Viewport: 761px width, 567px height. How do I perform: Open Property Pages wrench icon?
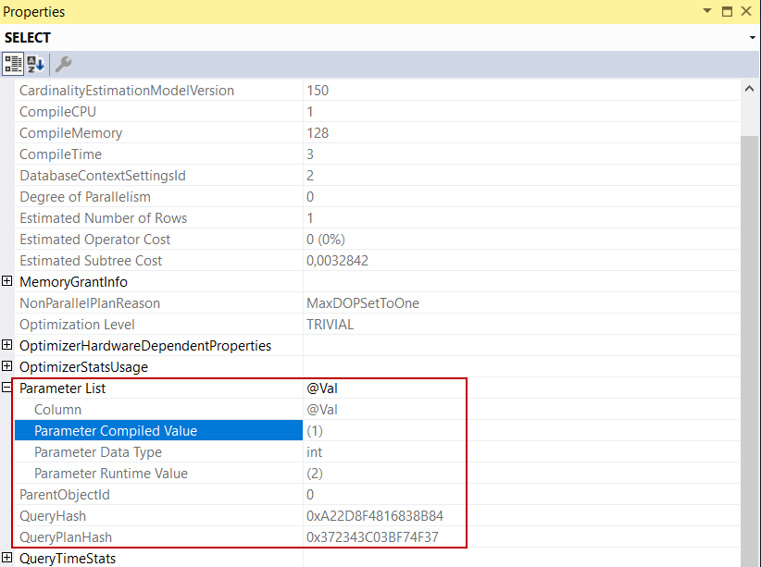pyautogui.click(x=63, y=64)
